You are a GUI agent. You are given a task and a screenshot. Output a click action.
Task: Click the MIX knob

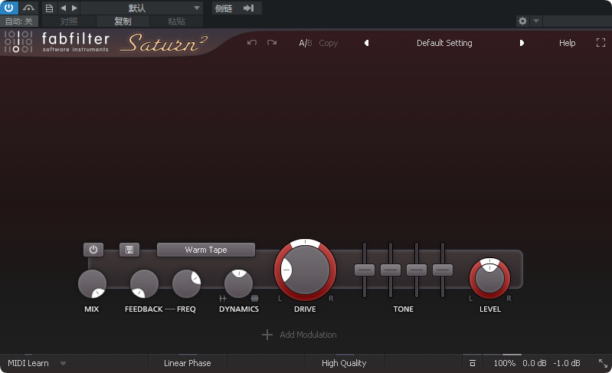pyautogui.click(x=92, y=283)
